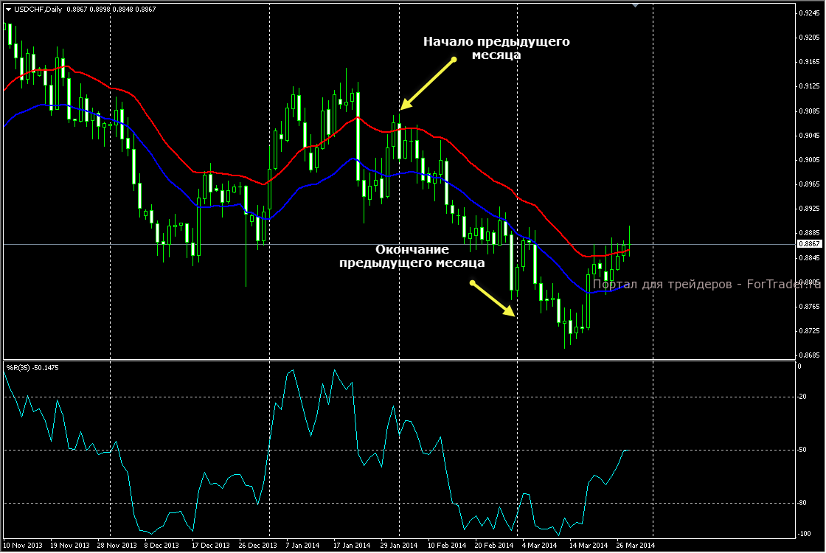Image resolution: width=826 pixels, height=553 pixels.
Task: Click the 0.9165 price axis label
Action: 810,62
